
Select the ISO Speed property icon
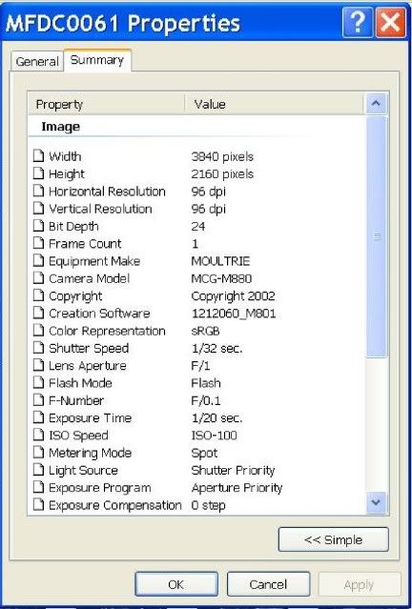click(x=38, y=435)
